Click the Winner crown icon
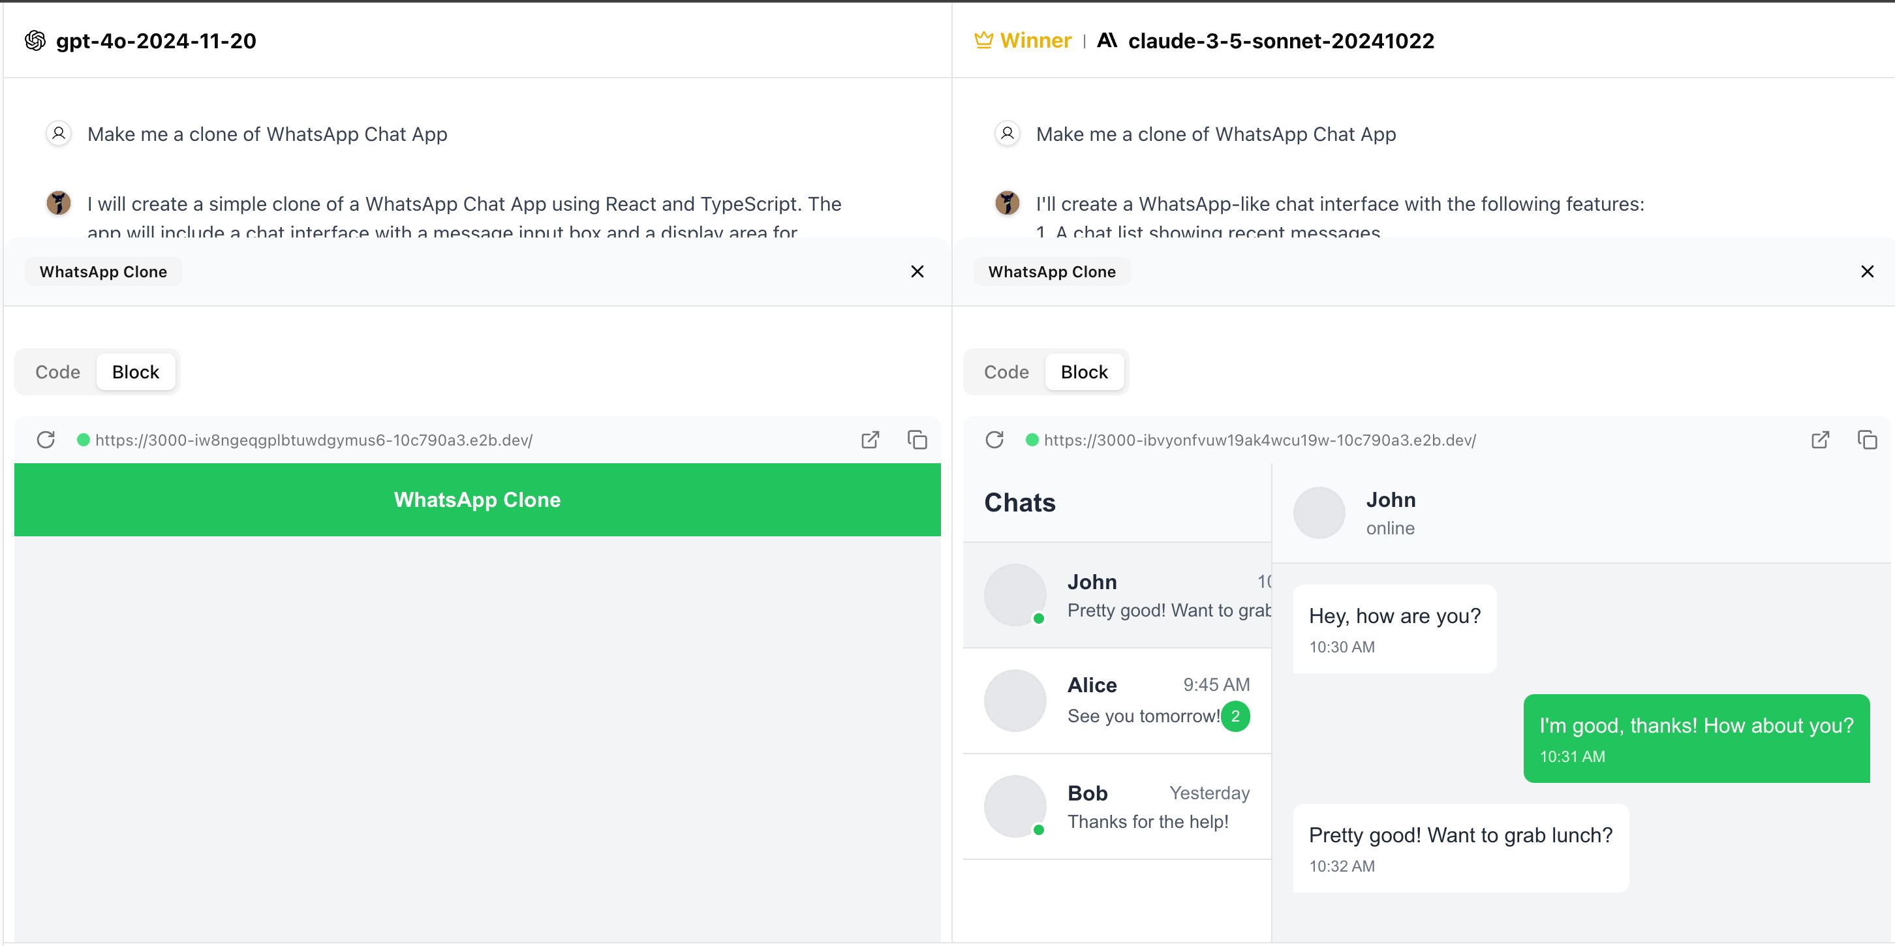 click(983, 40)
